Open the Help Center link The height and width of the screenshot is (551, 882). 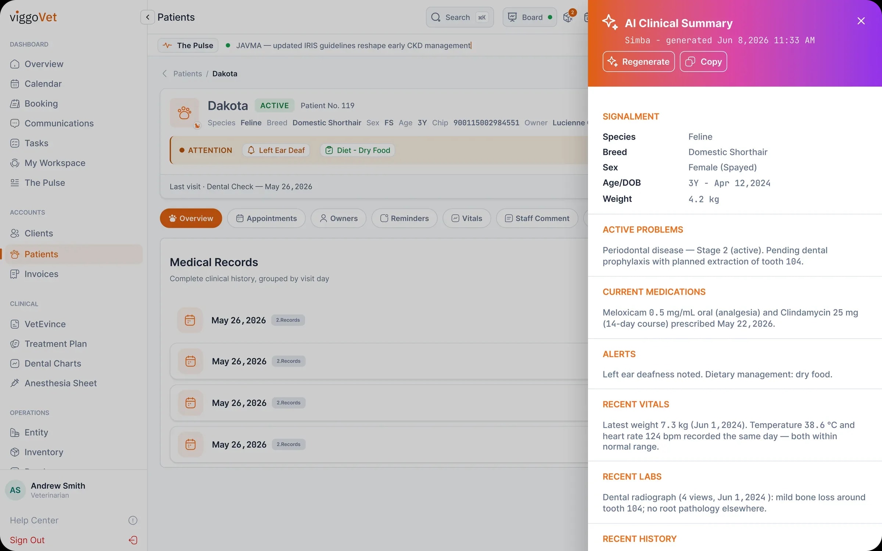coord(34,521)
